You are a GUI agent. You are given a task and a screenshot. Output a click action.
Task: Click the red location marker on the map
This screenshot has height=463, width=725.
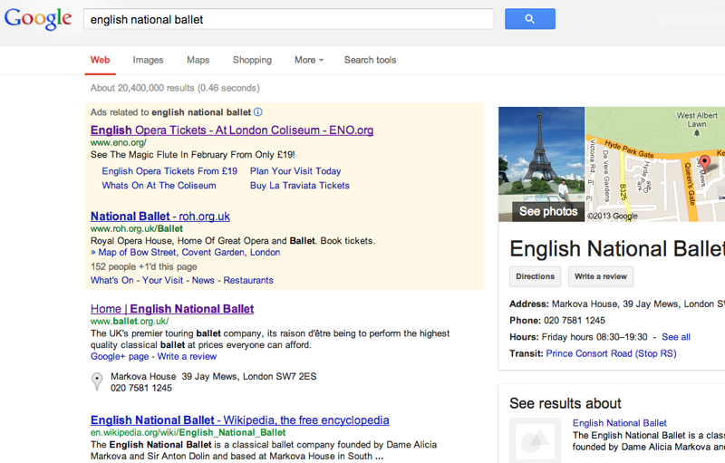point(704,163)
